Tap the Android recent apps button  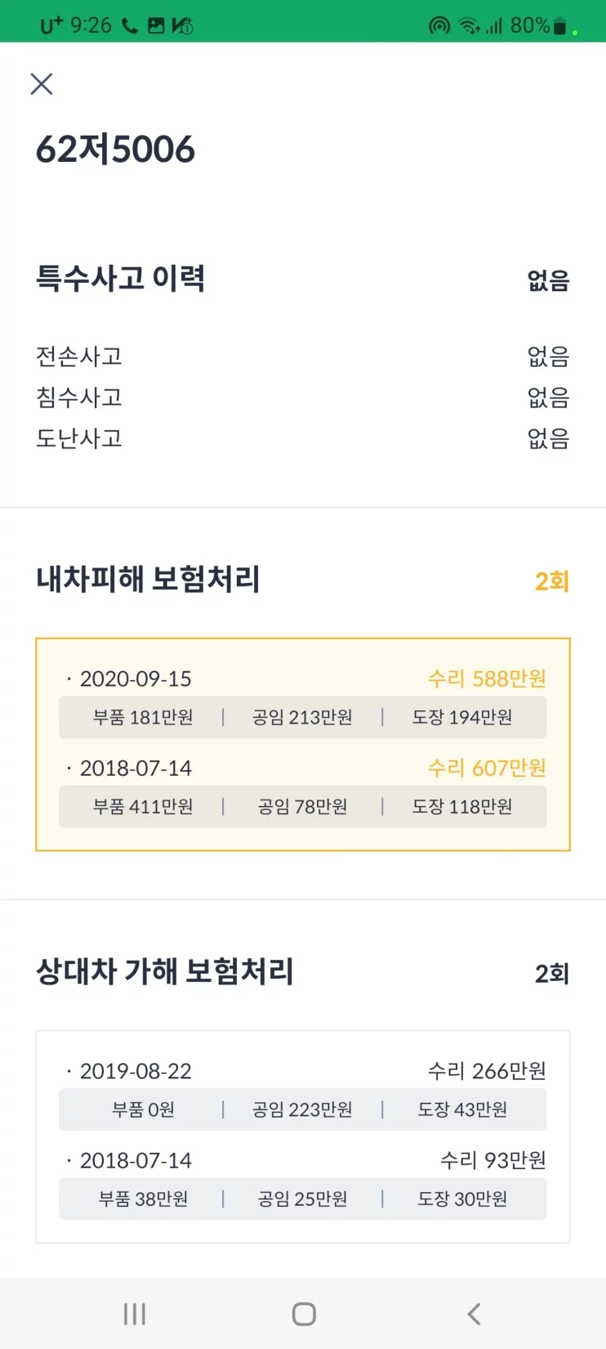pyautogui.click(x=135, y=1314)
